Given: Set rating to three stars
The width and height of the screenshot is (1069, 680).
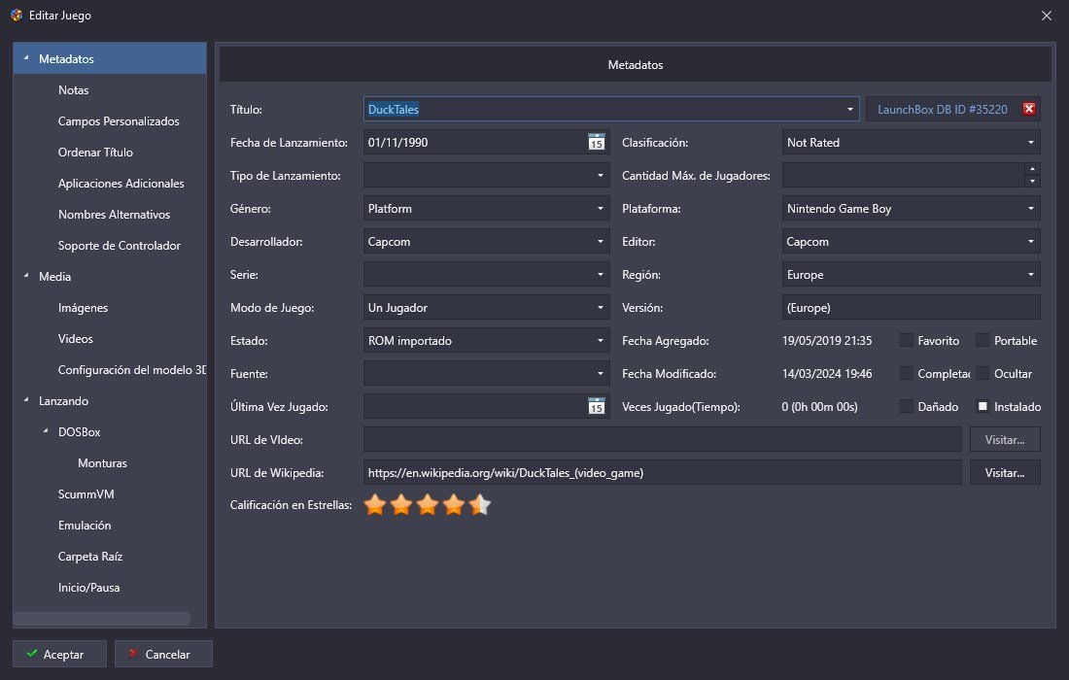Looking at the screenshot, I should pos(428,505).
